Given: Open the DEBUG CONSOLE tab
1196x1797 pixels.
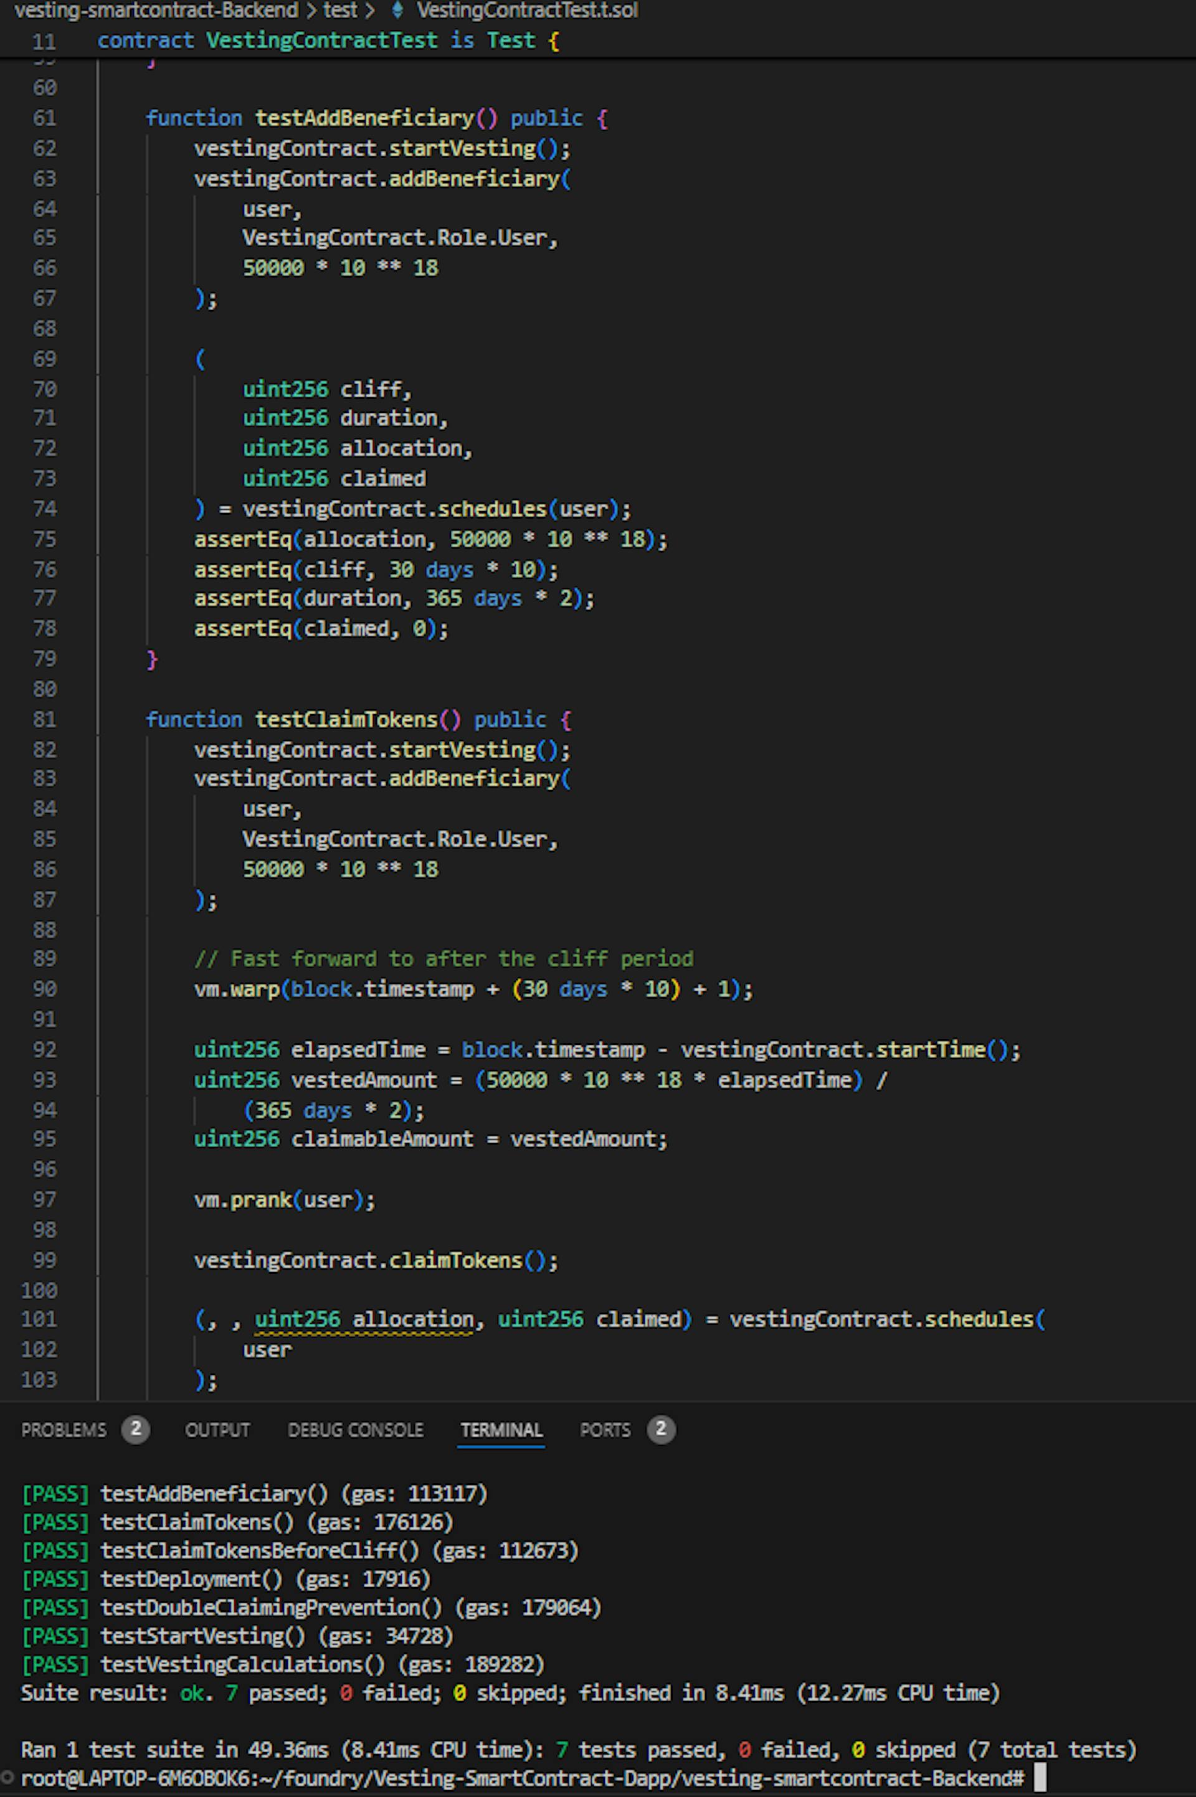Looking at the screenshot, I should [x=356, y=1430].
